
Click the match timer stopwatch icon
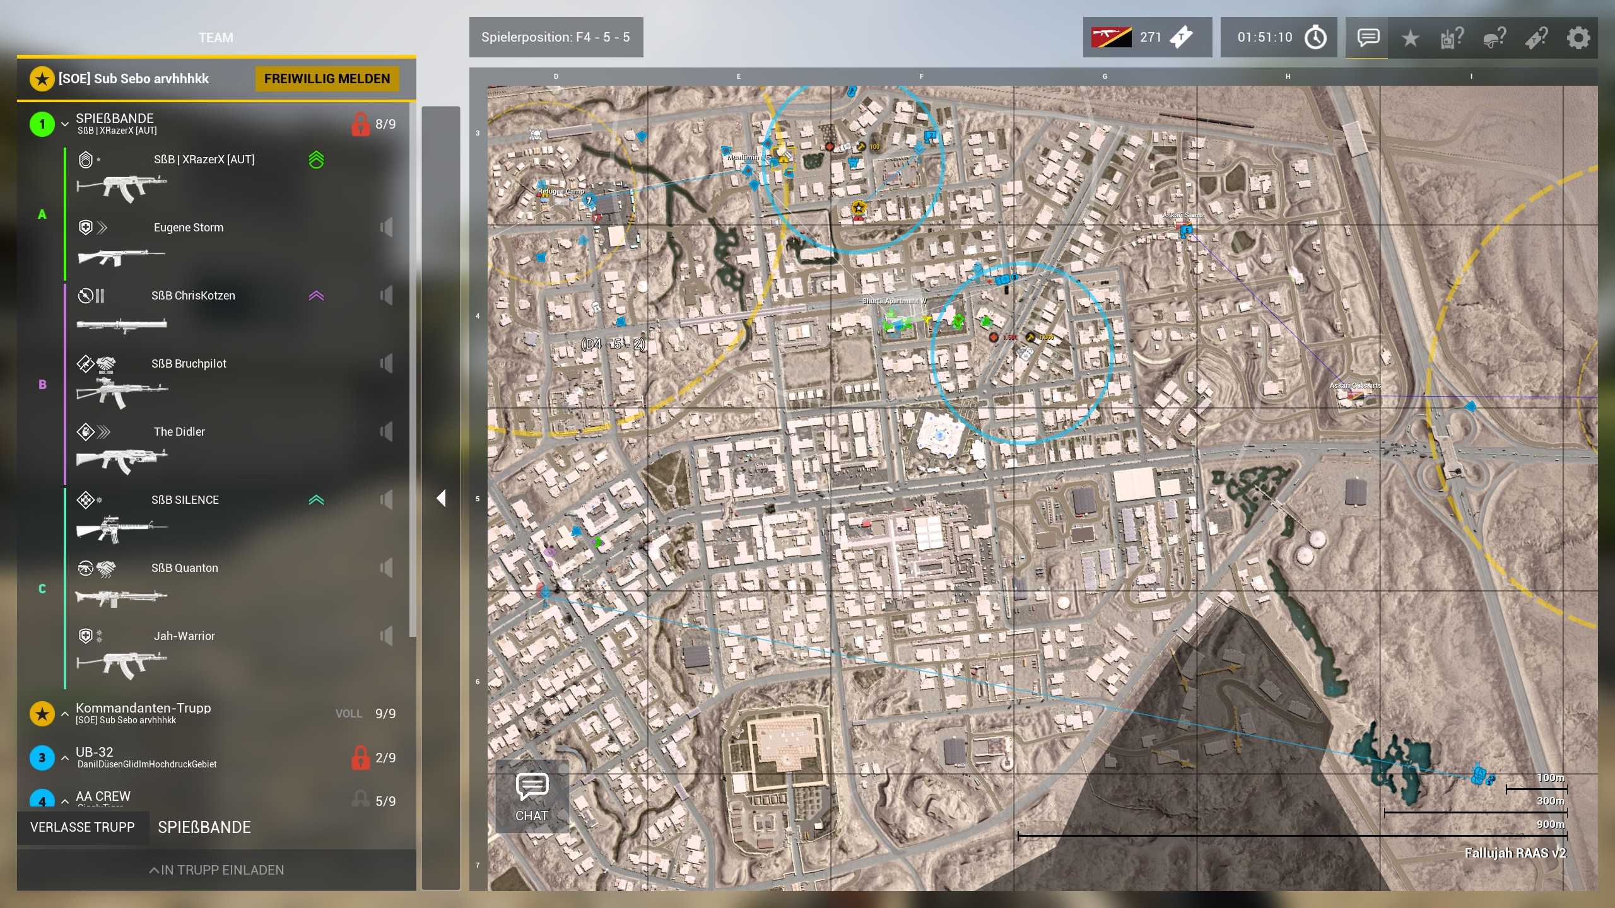[1315, 37]
